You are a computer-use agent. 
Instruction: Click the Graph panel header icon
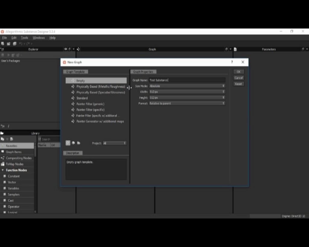tap(78, 49)
